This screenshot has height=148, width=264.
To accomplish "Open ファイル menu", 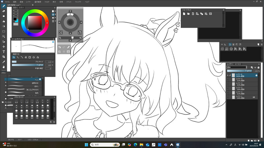I will [7, 2].
